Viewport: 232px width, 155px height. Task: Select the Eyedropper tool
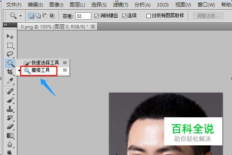pyautogui.click(x=10, y=81)
